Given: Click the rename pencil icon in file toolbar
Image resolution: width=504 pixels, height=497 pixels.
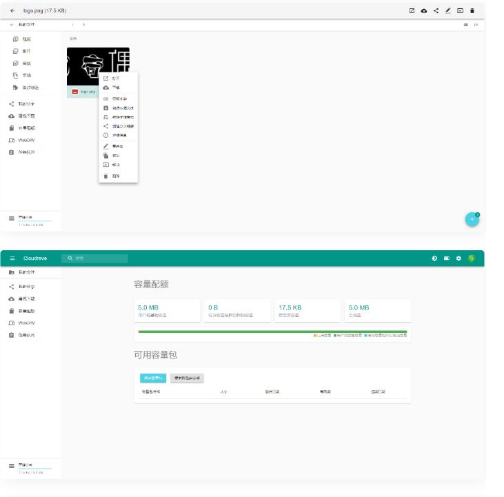Looking at the screenshot, I should (x=447, y=10).
